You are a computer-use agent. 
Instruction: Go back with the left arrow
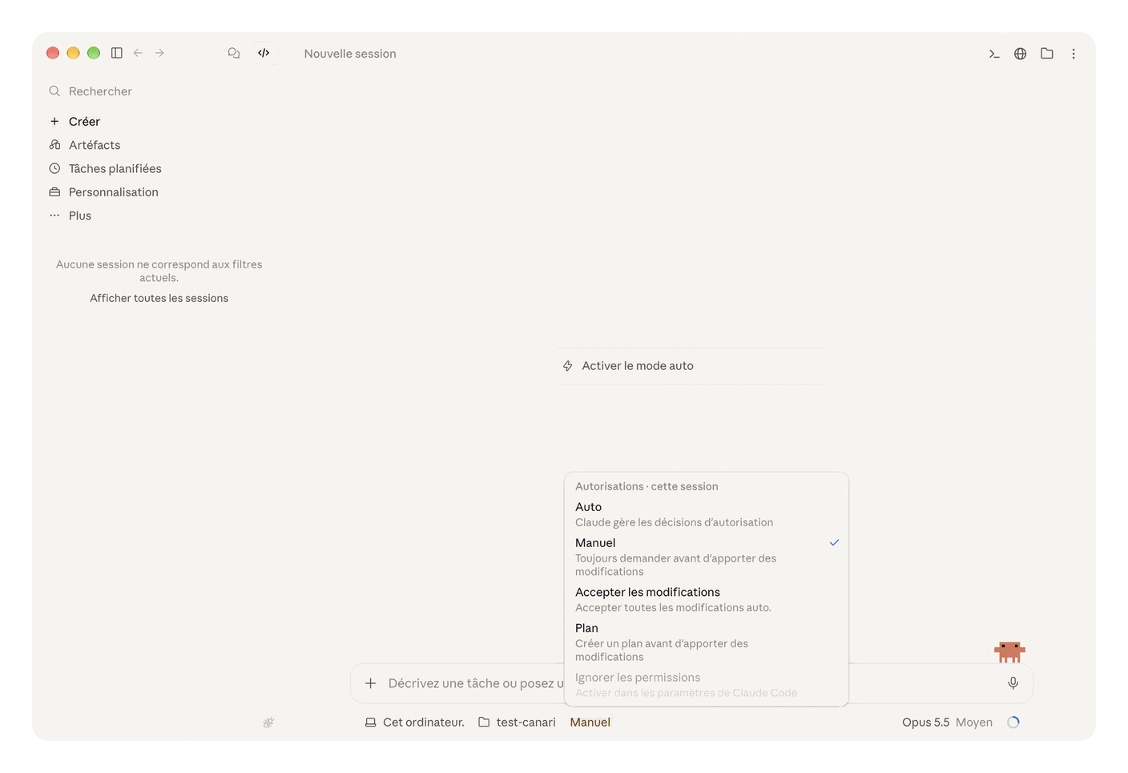138,53
